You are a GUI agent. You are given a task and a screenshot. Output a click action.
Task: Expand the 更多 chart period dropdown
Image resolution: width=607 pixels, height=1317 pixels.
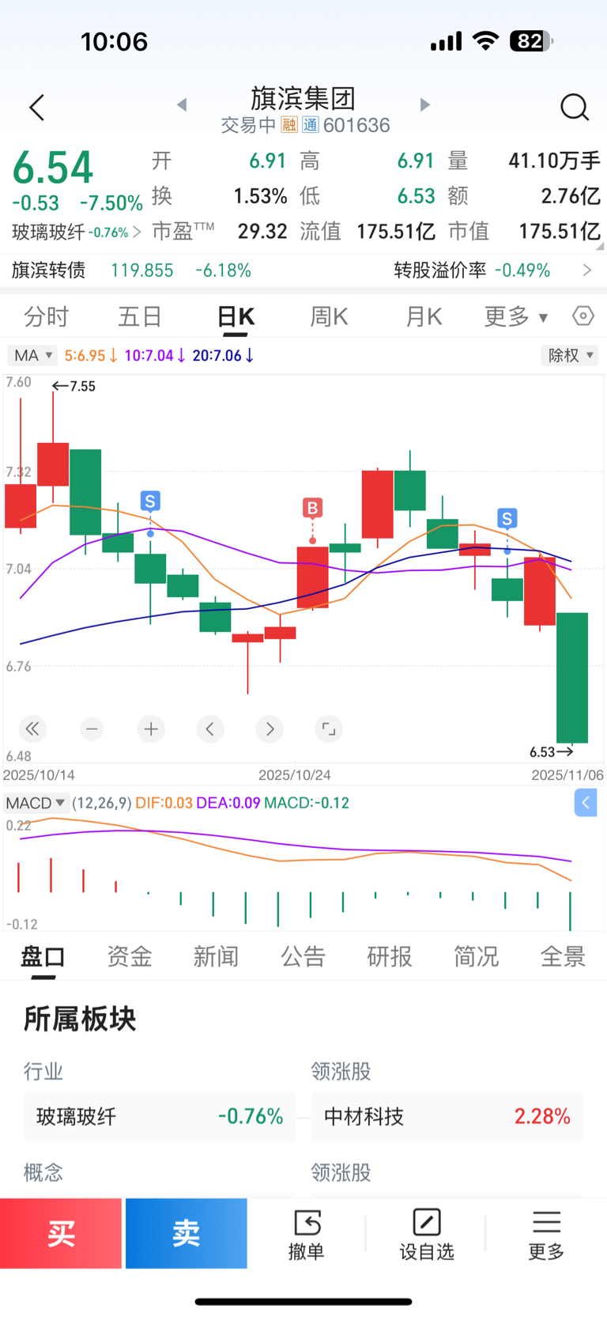[x=516, y=316]
